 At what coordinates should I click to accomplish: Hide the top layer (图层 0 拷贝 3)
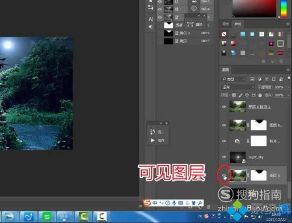(224, 107)
